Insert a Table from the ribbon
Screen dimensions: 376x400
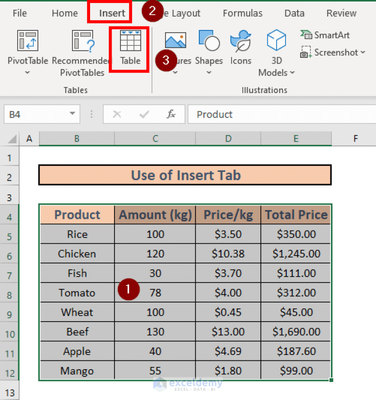[130, 47]
